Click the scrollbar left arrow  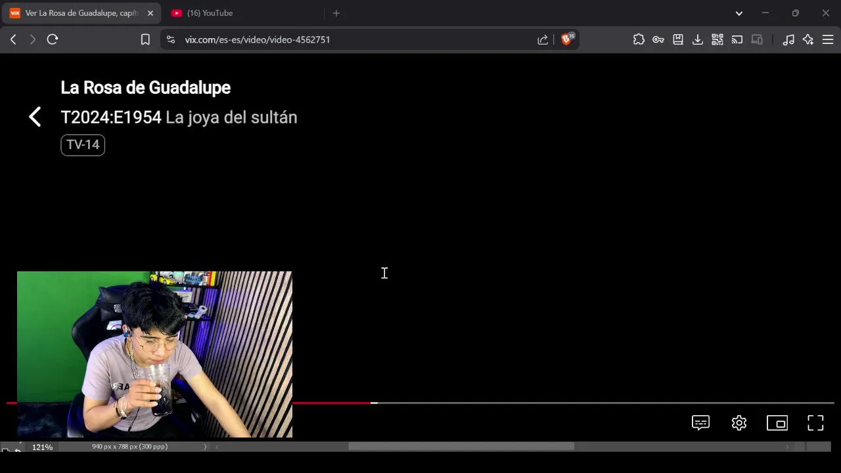tap(217, 447)
